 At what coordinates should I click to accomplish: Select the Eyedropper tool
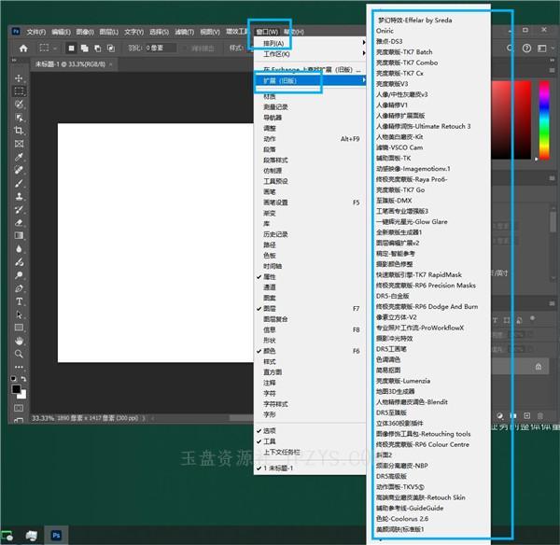[x=19, y=158]
